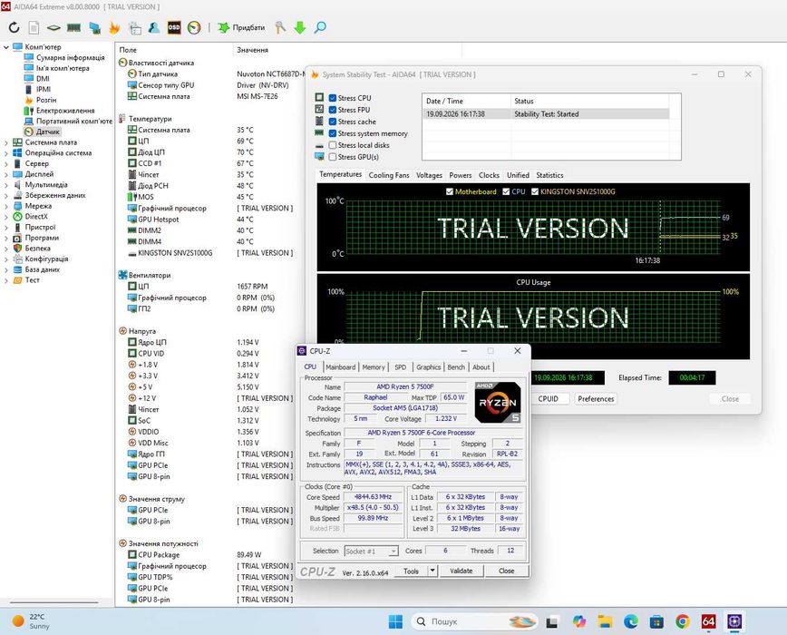Viewport: 787px width, 635px height.
Task: Enable Stress GPU(s) checkbox
Action: [x=332, y=157]
